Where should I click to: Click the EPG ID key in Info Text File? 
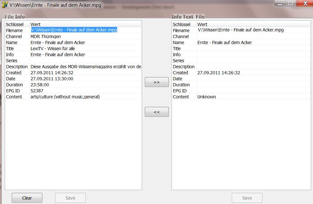[180, 91]
